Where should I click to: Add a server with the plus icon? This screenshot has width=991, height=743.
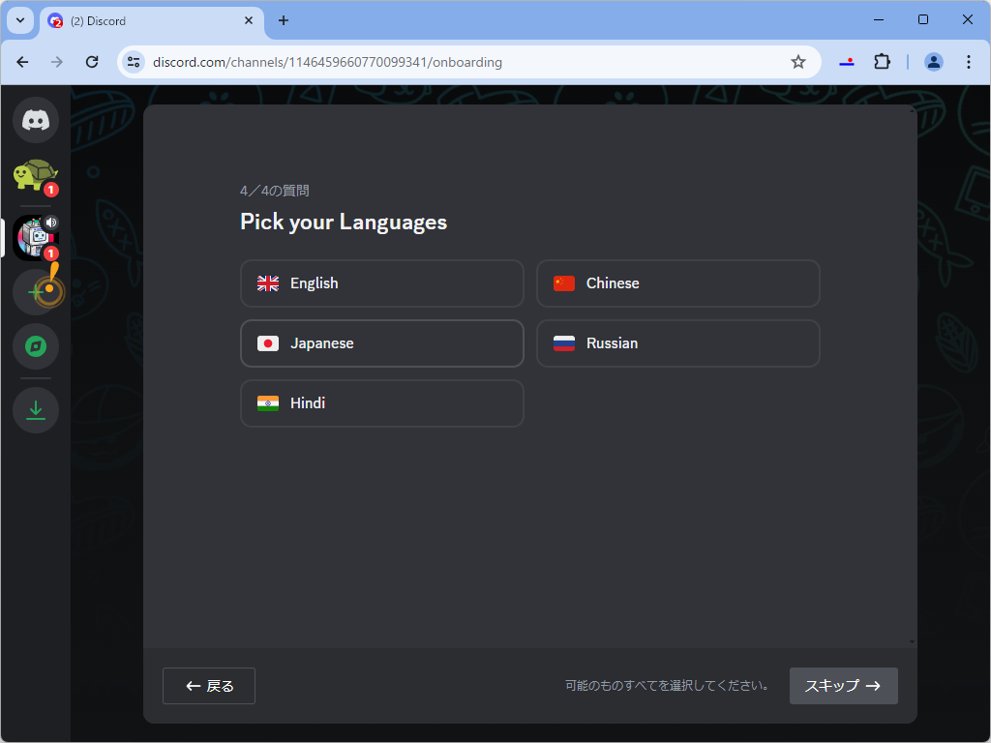click(x=36, y=291)
